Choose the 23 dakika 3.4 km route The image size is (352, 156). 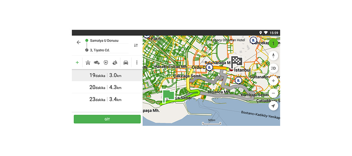(107, 99)
